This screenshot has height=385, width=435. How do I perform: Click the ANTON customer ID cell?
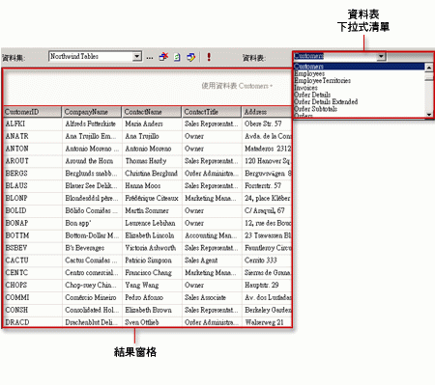tap(33, 149)
